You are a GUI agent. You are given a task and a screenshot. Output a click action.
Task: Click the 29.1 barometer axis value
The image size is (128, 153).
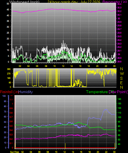tap(119, 51)
